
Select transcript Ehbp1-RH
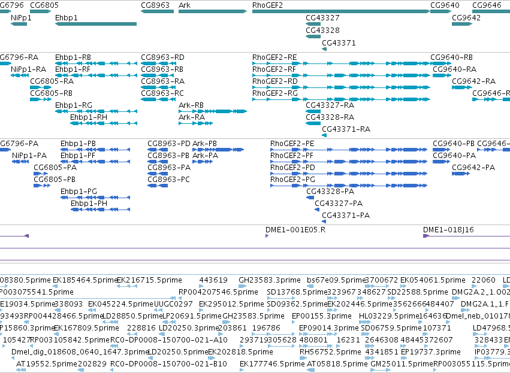pos(104,123)
